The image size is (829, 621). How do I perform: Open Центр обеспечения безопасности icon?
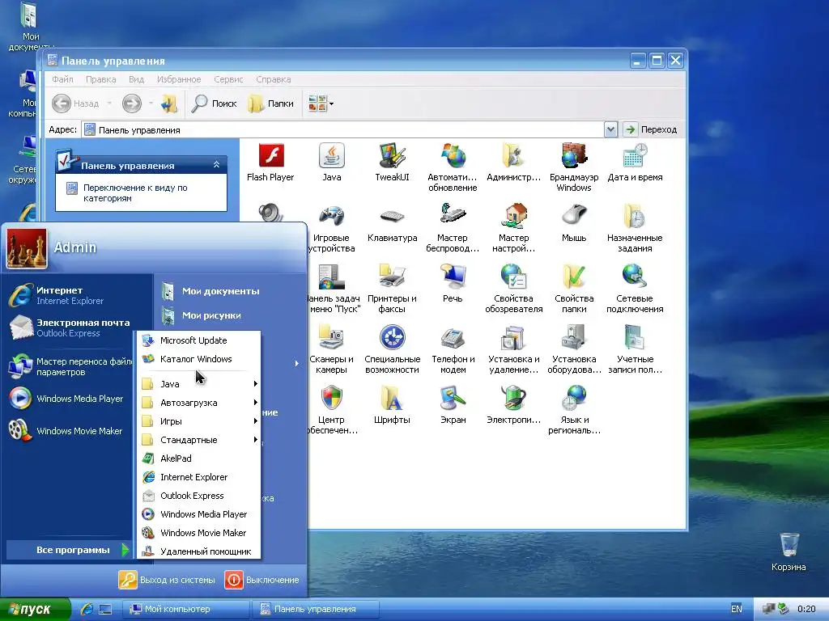point(331,410)
